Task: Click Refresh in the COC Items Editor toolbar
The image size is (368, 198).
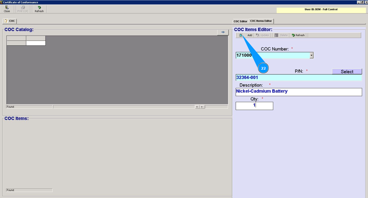Action: coord(298,35)
